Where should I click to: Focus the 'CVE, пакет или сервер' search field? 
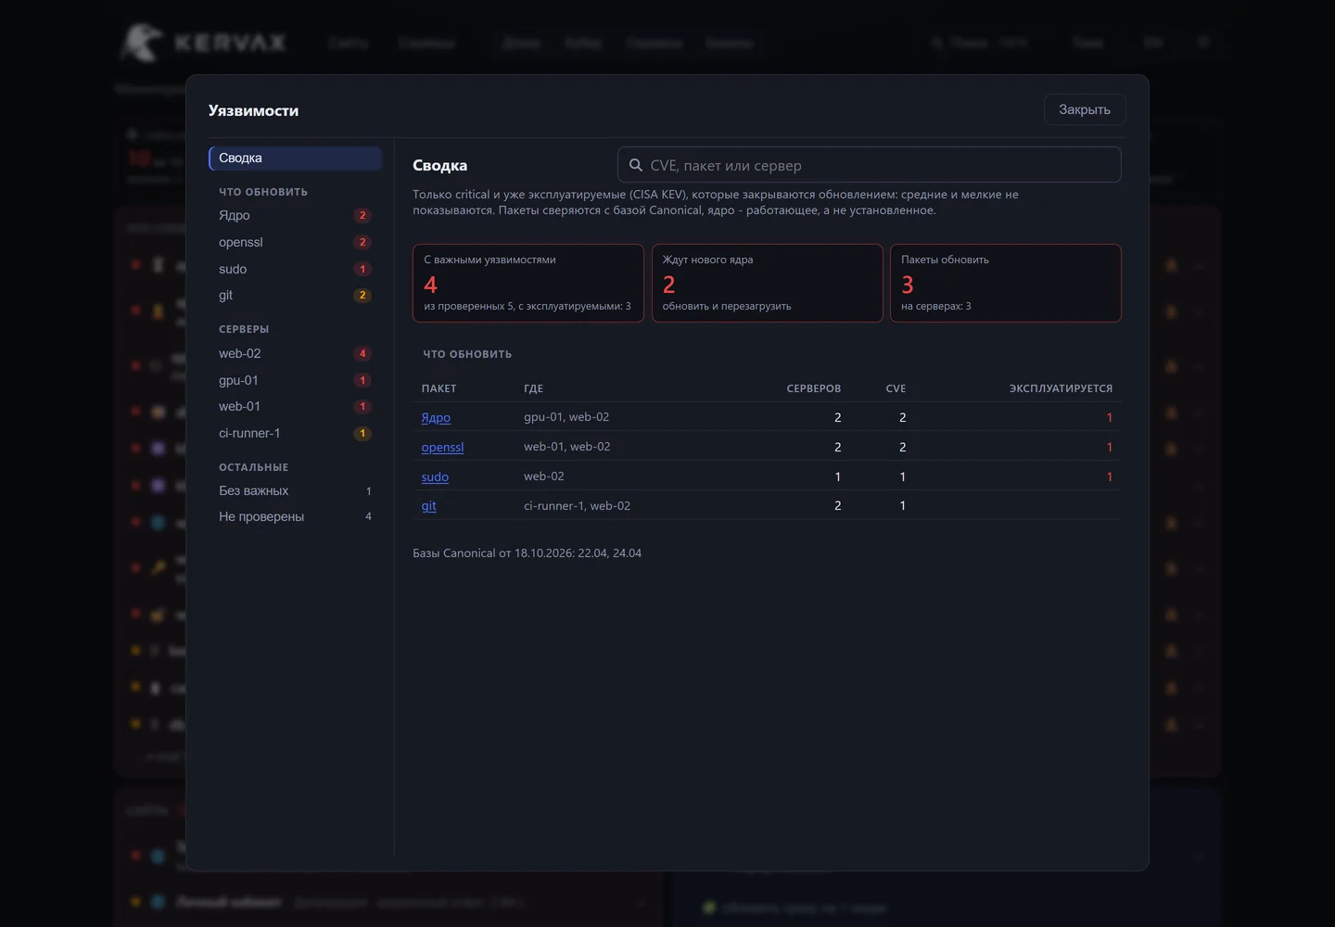(870, 165)
